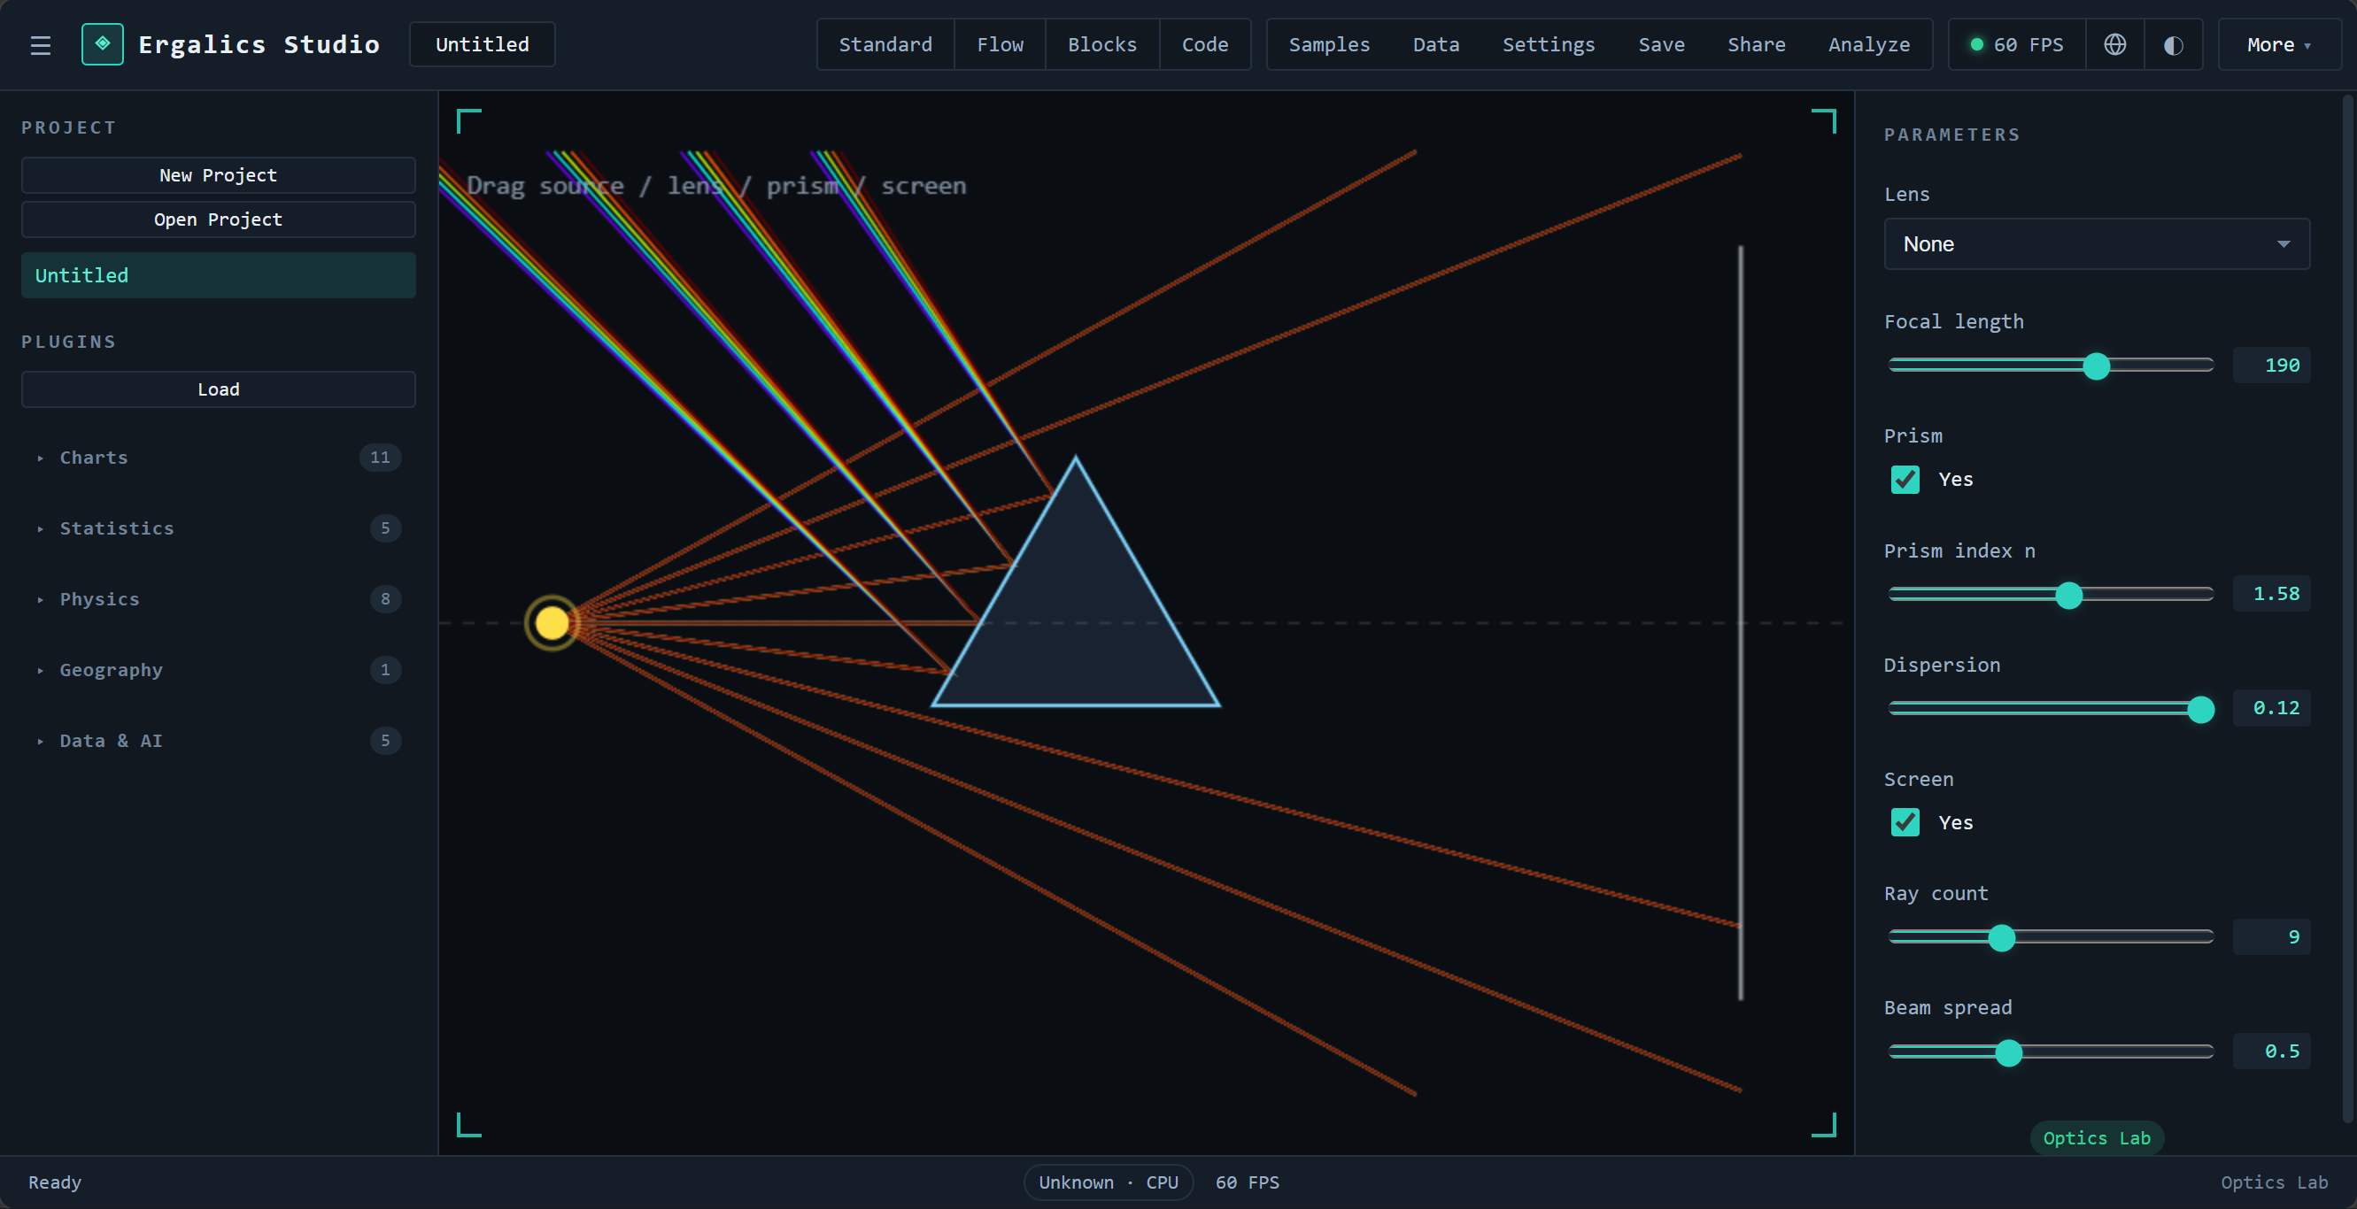Open the Lens dropdown showing None
Viewport: 2357px width, 1209px height.
click(x=2096, y=243)
